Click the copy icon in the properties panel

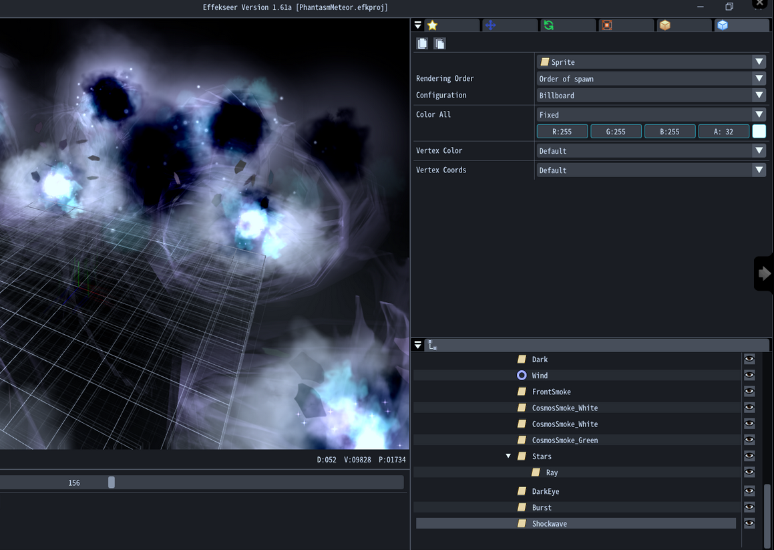coord(422,43)
